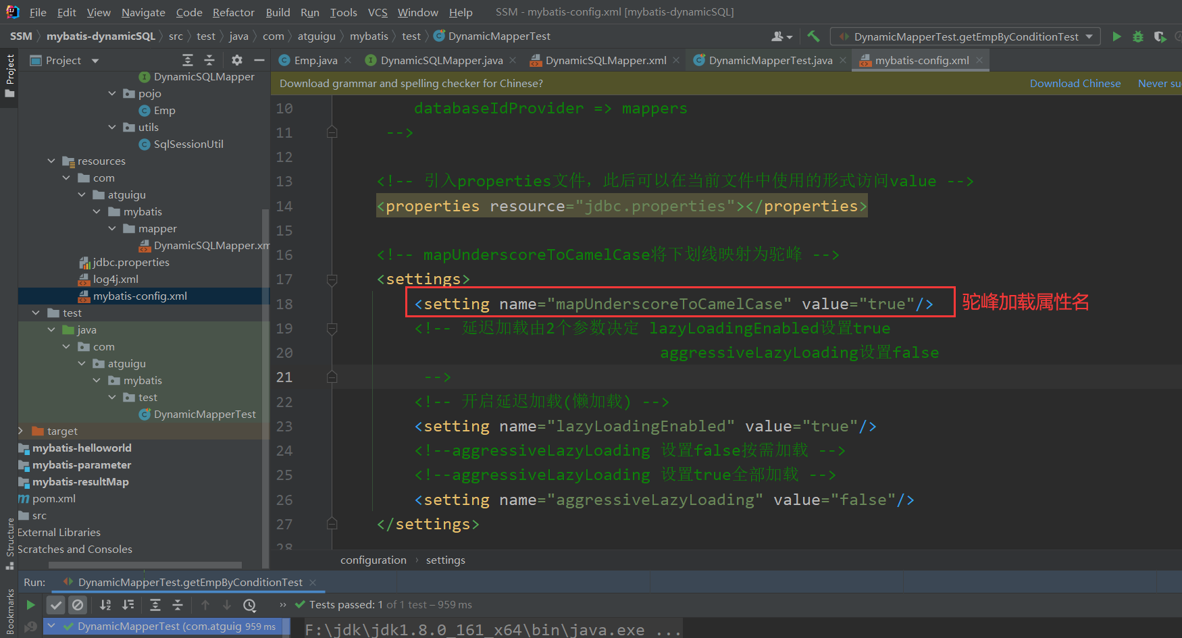Run with coverage shield icon
1182x638 pixels.
[1160, 36]
